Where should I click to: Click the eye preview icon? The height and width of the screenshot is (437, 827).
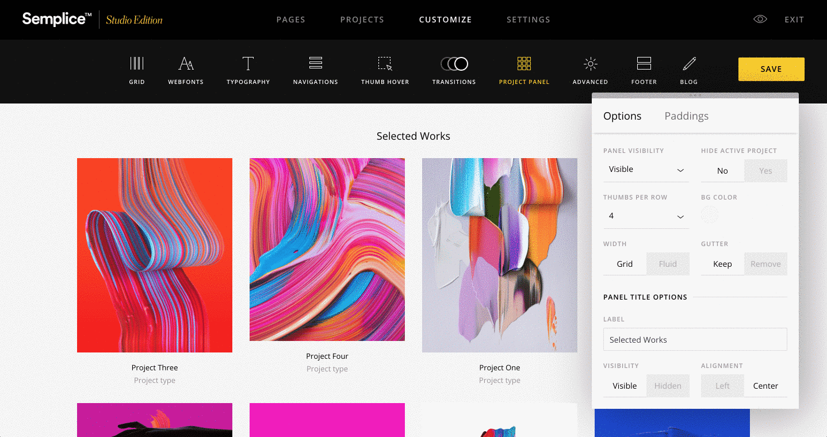coord(760,19)
